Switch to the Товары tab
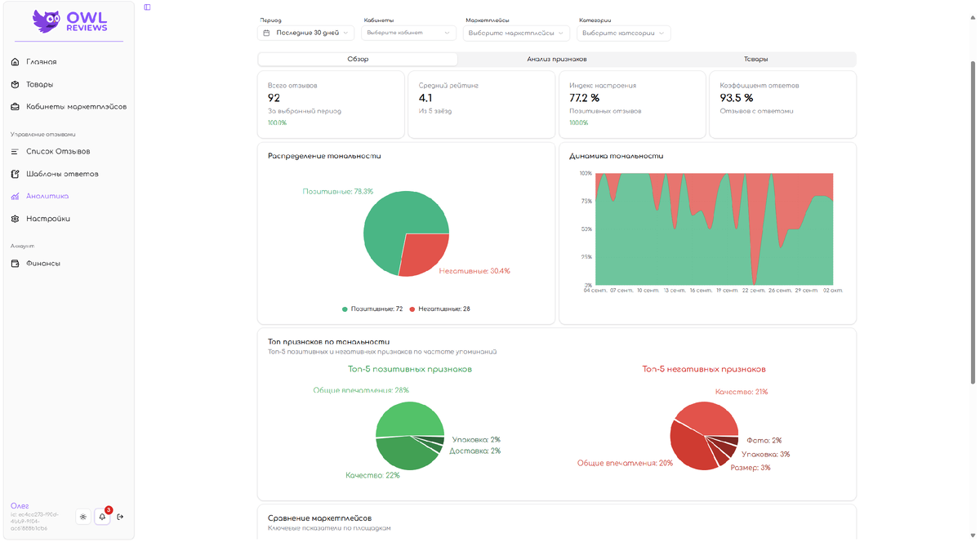 tap(755, 60)
